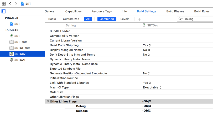Switch view to Levels
The image size is (213, 113).
coord(125,19)
